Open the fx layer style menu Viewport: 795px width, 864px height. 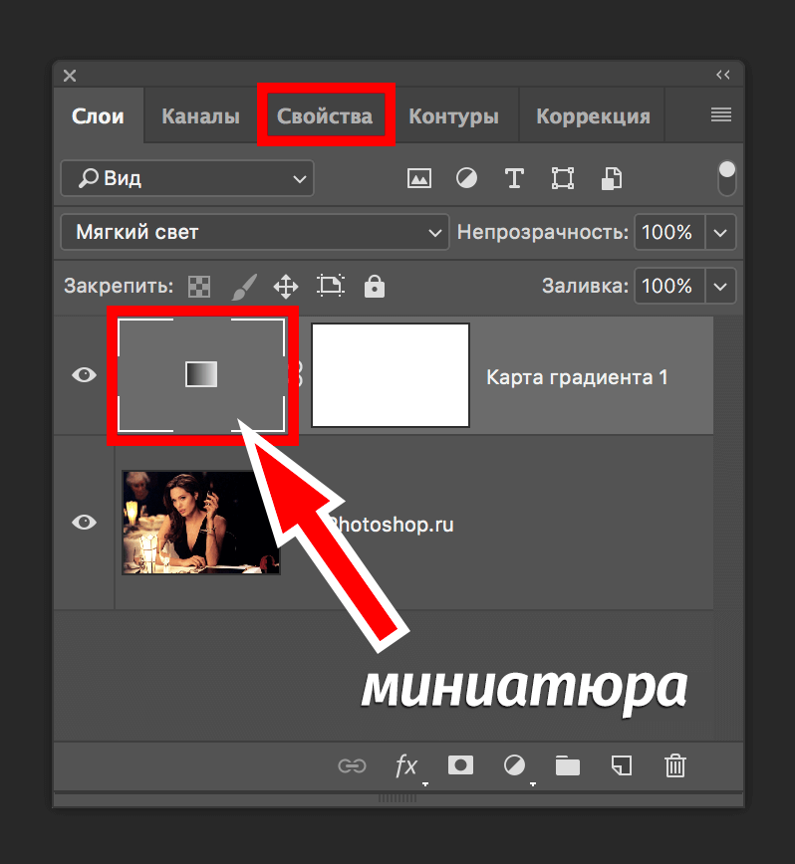[406, 765]
